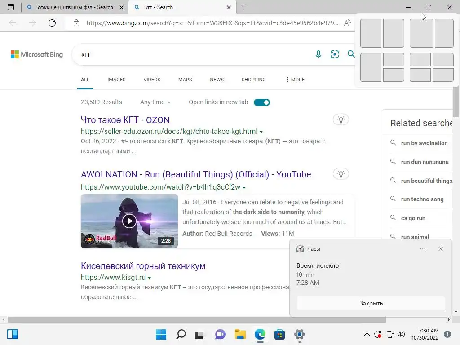Screen dimensions: 460x345
Task: Click the network tray icon
Action: (390, 334)
